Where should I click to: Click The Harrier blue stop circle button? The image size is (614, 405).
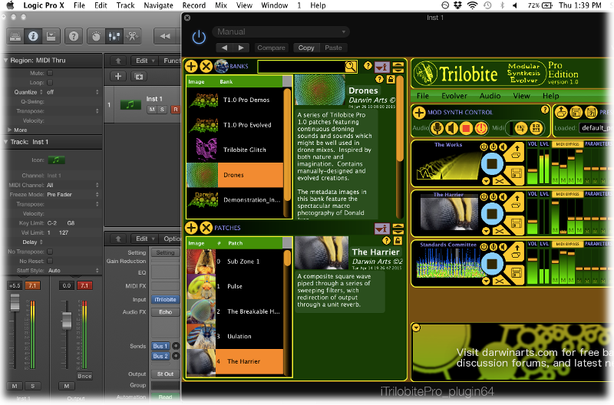pyautogui.click(x=492, y=214)
